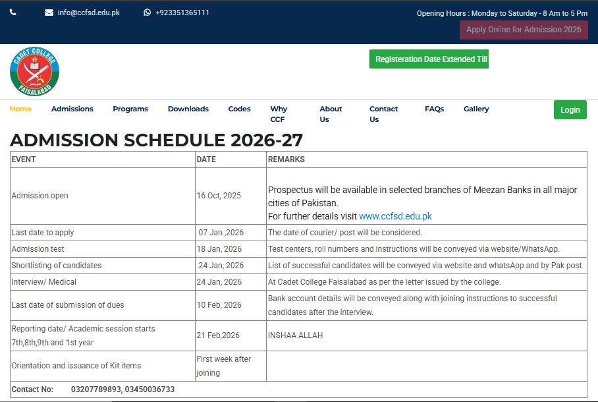The width and height of the screenshot is (598, 402).
Task: Open the Admissions menu
Action: 72,109
